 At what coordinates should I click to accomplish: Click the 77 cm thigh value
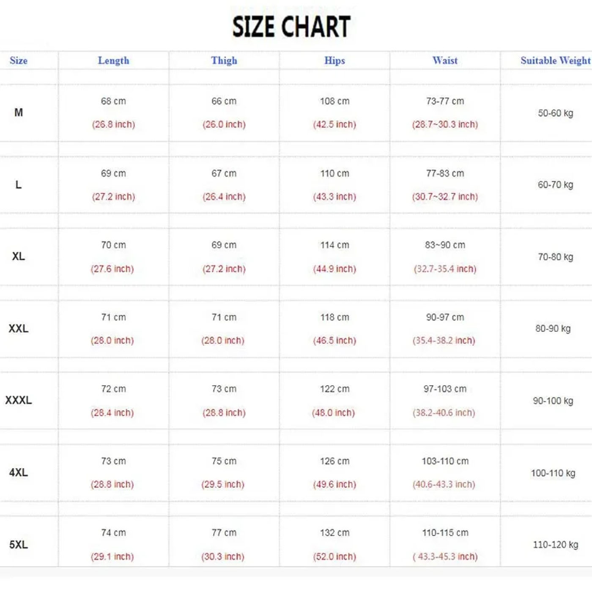click(224, 533)
